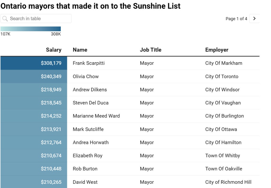Select the Marianne Meed Ward row name
This screenshot has width=271, height=188.
pos(96,116)
